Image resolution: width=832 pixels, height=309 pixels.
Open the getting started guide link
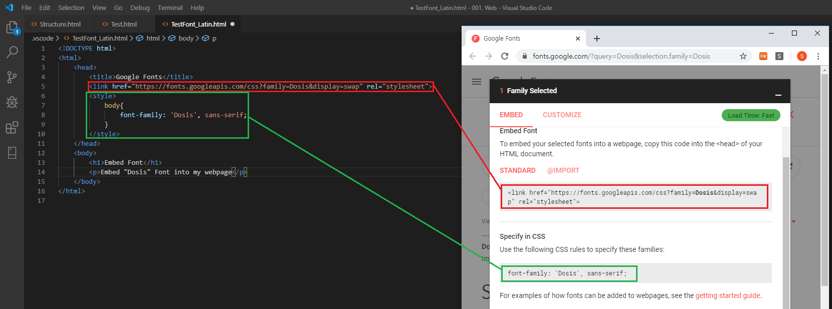click(728, 295)
